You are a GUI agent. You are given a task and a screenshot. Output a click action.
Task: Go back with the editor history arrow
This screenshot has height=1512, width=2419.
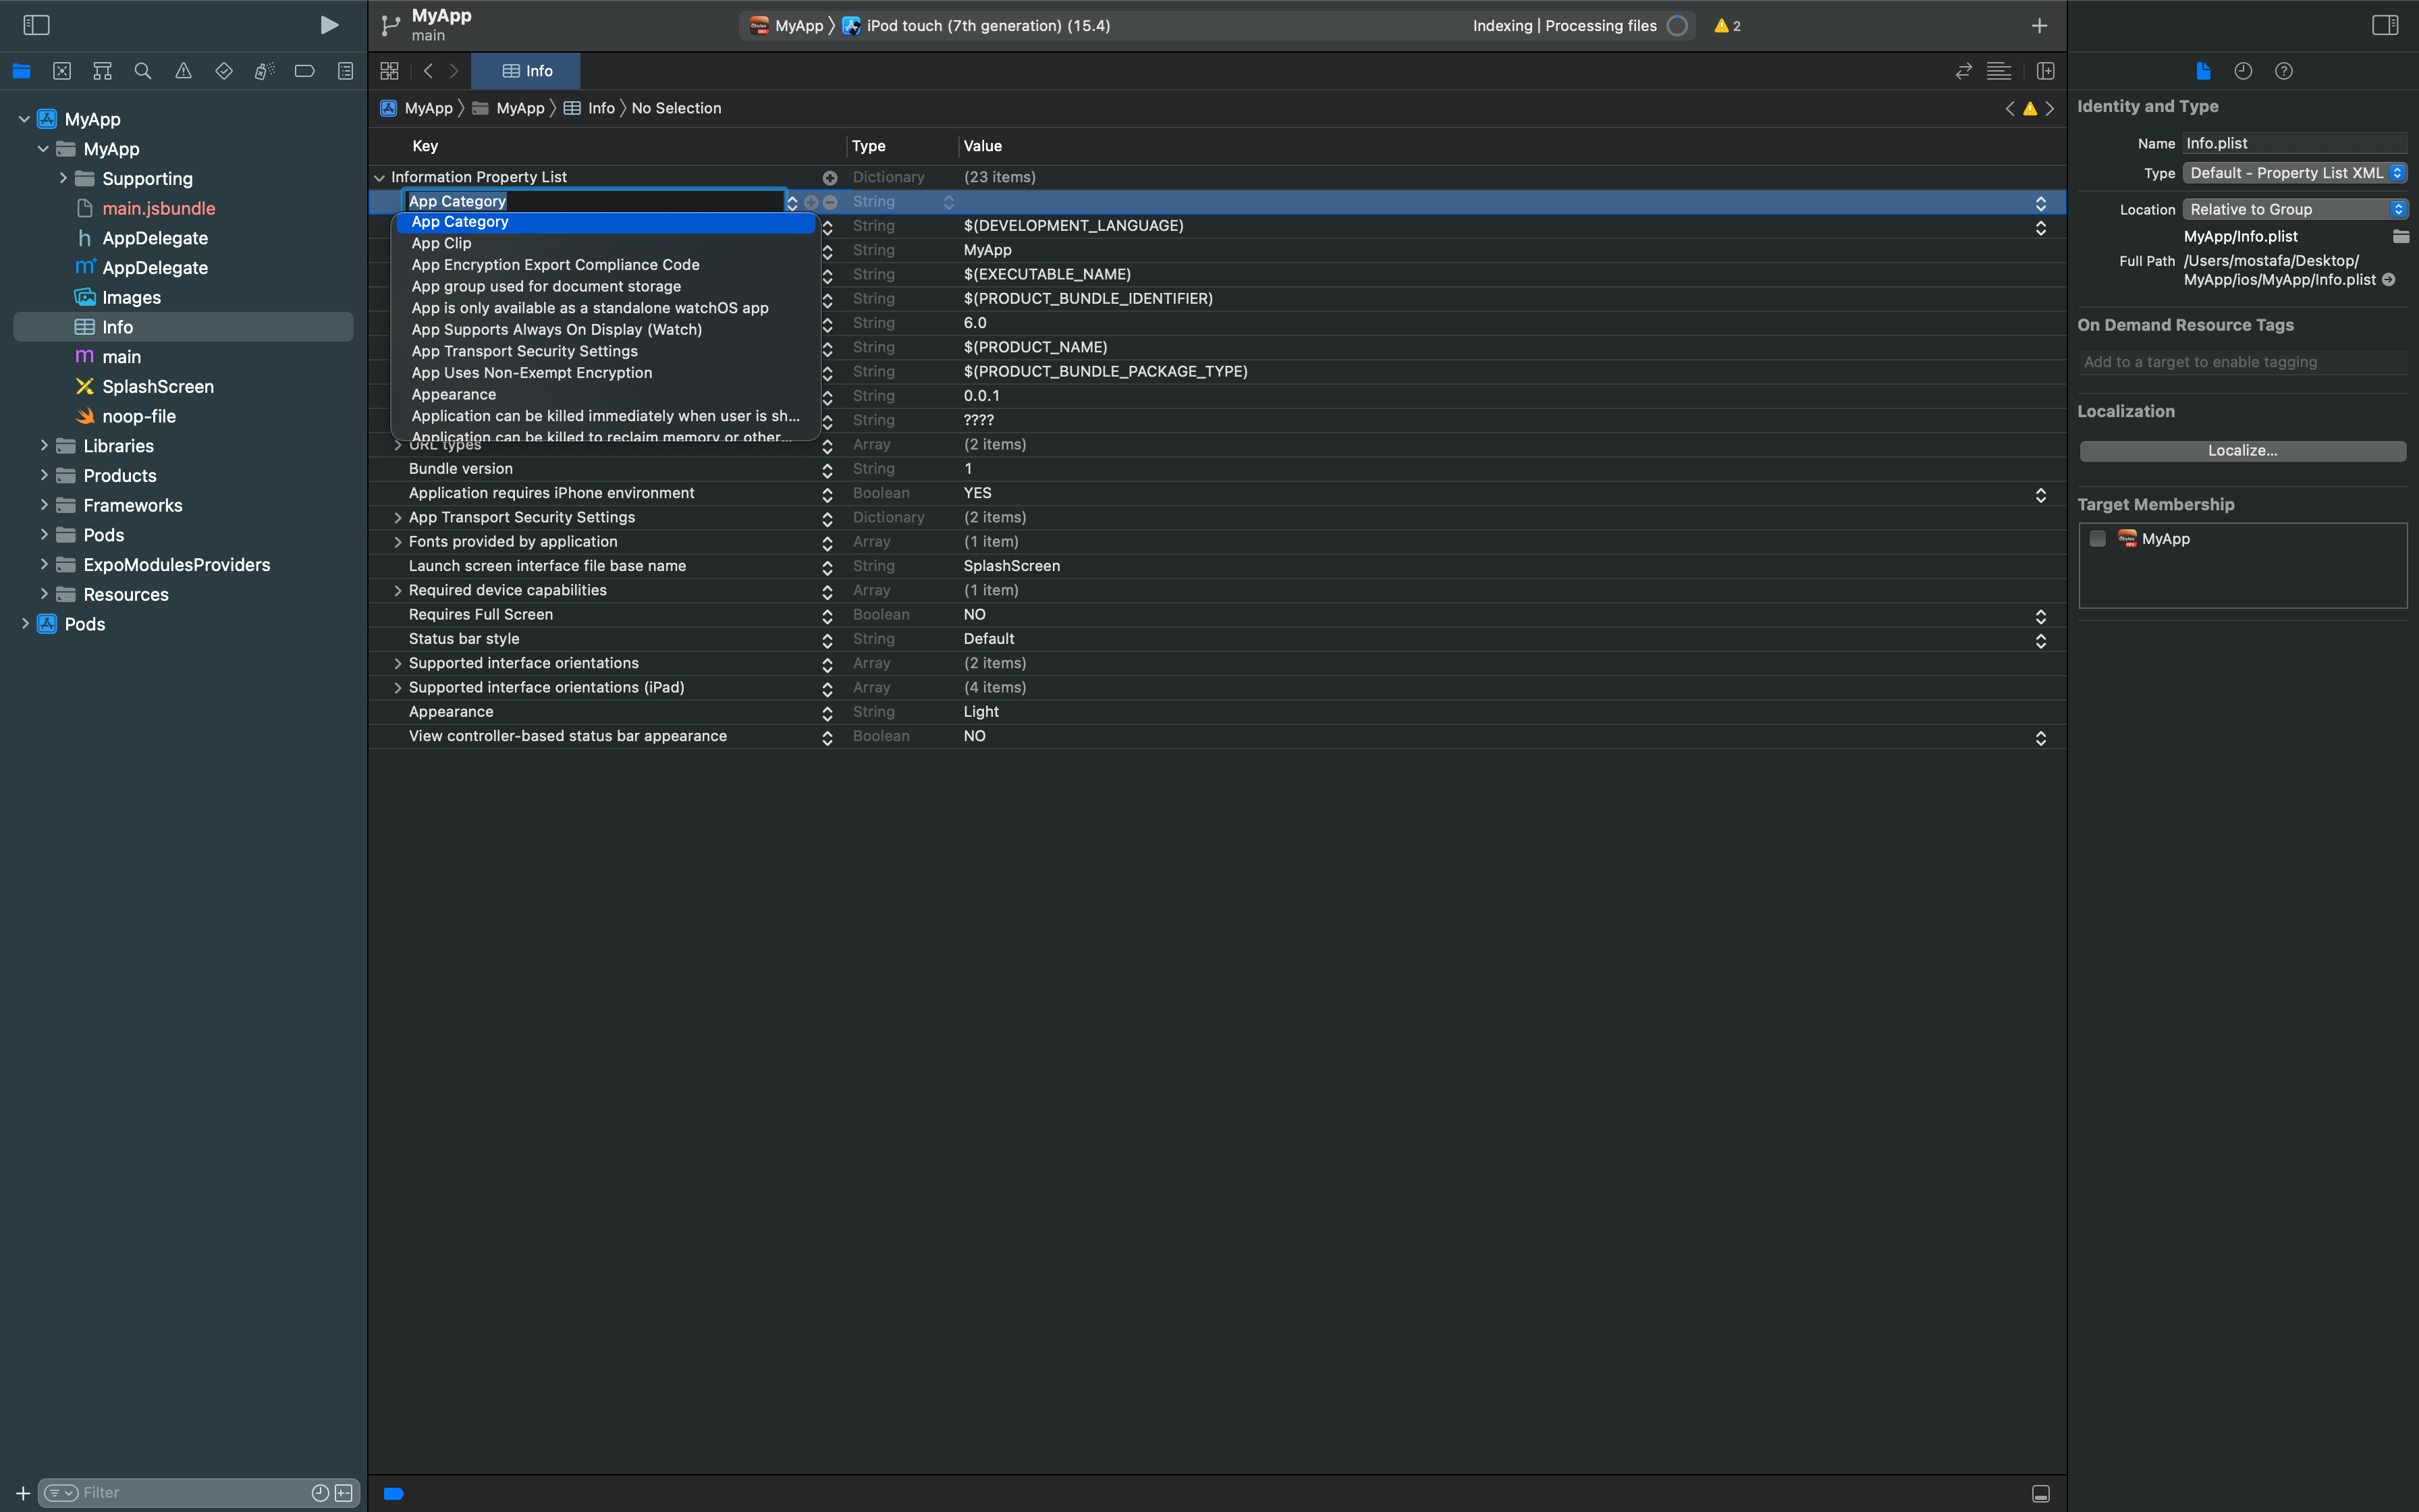428,71
